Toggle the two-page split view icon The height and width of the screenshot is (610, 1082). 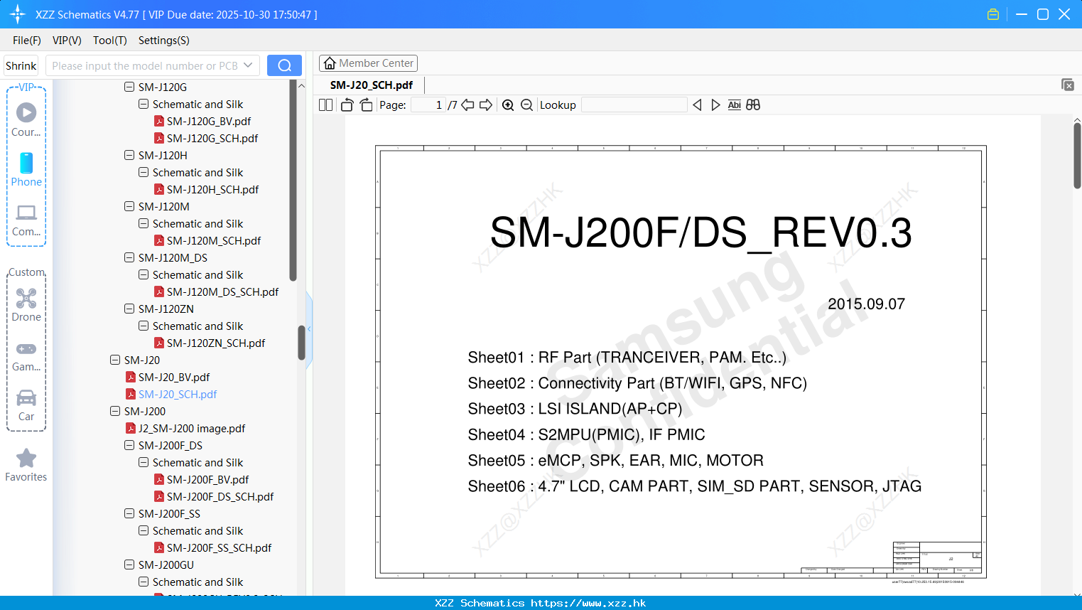(x=325, y=105)
